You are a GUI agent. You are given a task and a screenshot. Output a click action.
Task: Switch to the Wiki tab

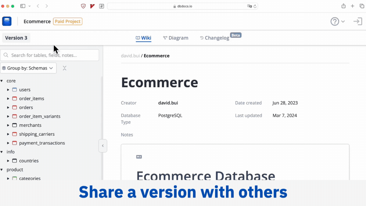click(143, 38)
